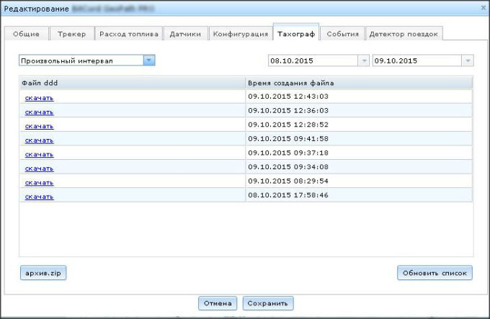Open the end date picker for 09.10.2015
490x319 pixels.
tap(468, 60)
